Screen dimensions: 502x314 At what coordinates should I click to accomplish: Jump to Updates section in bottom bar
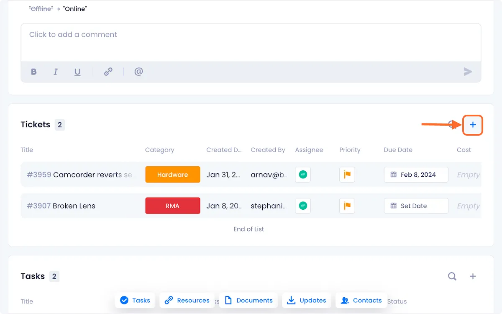(307, 300)
